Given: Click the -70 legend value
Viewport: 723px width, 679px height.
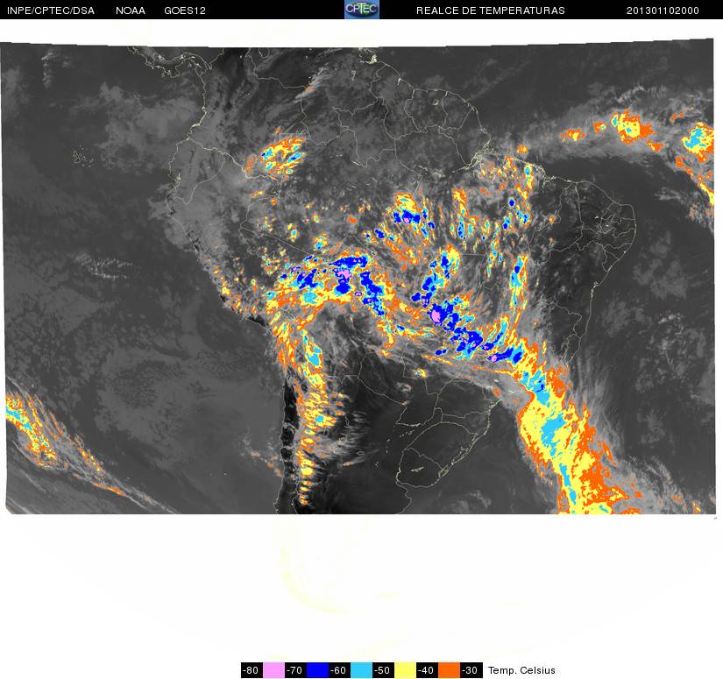Looking at the screenshot, I should tap(295, 670).
